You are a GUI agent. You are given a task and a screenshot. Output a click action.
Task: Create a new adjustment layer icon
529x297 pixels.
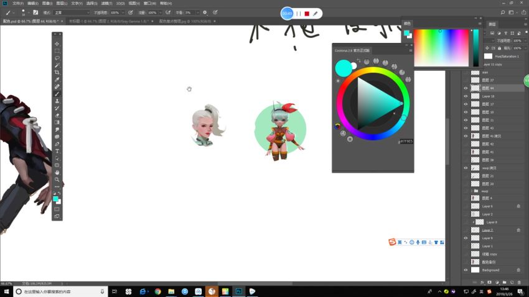(x=497, y=282)
